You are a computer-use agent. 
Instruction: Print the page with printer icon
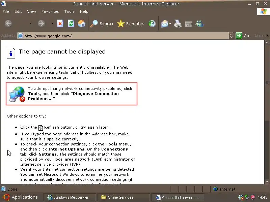178,24
